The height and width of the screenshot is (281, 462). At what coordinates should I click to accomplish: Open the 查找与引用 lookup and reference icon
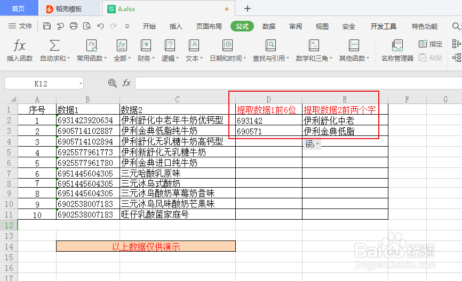(x=271, y=46)
